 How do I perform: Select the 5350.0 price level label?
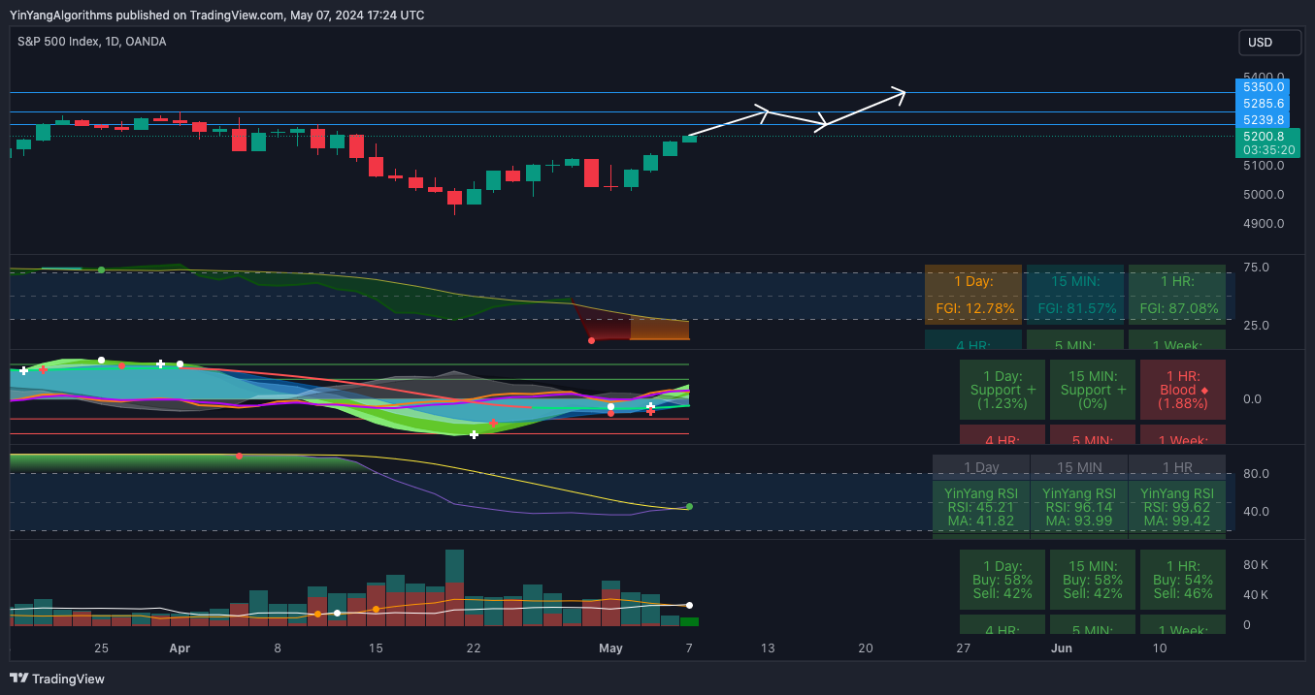pyautogui.click(x=1262, y=86)
